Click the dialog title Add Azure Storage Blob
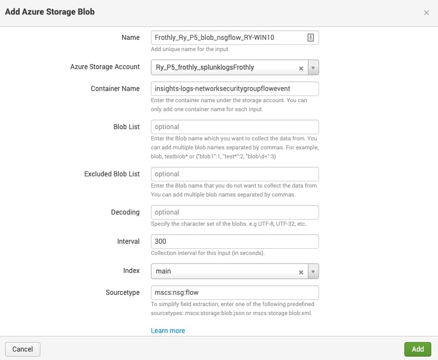The width and height of the screenshot is (438, 360). pyautogui.click(x=50, y=12)
